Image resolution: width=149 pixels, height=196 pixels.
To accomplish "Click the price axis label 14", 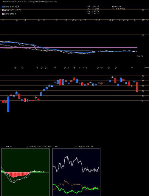I will [x=143, y=76].
